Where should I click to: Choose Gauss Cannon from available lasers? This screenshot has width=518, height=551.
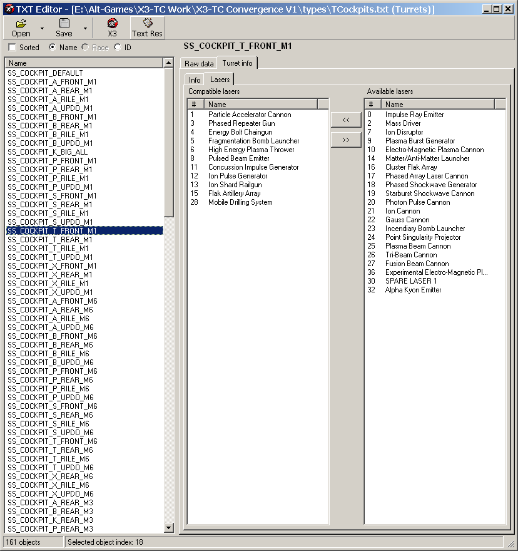pyautogui.click(x=407, y=220)
